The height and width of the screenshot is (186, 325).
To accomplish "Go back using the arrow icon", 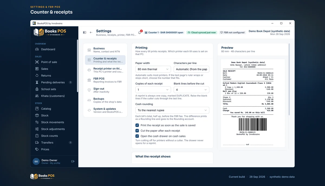I will click(x=91, y=33).
